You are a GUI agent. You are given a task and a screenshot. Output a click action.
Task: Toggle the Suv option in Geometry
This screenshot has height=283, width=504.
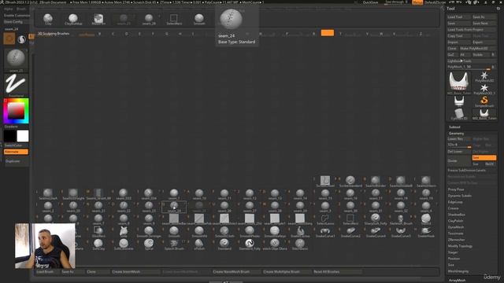pos(477,164)
